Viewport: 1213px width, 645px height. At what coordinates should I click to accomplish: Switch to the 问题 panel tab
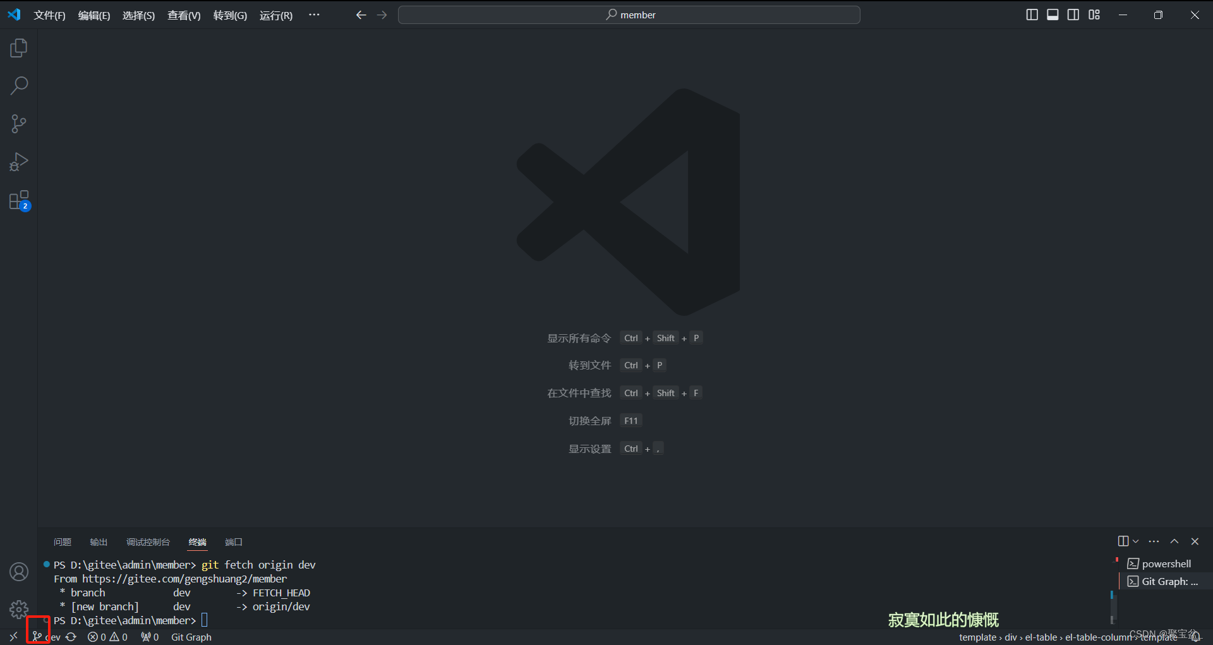[63, 542]
